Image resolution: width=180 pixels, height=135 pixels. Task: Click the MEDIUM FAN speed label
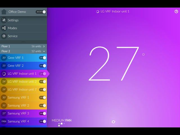(62, 120)
